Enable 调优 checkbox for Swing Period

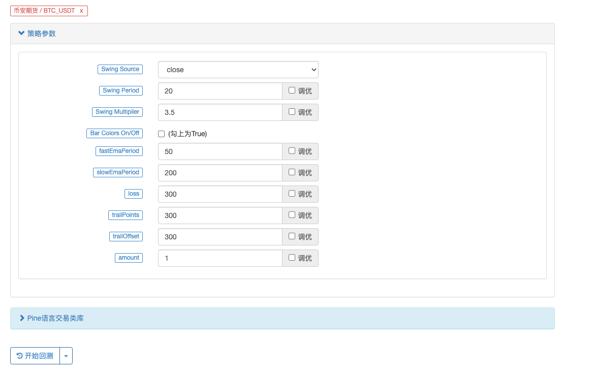point(292,90)
